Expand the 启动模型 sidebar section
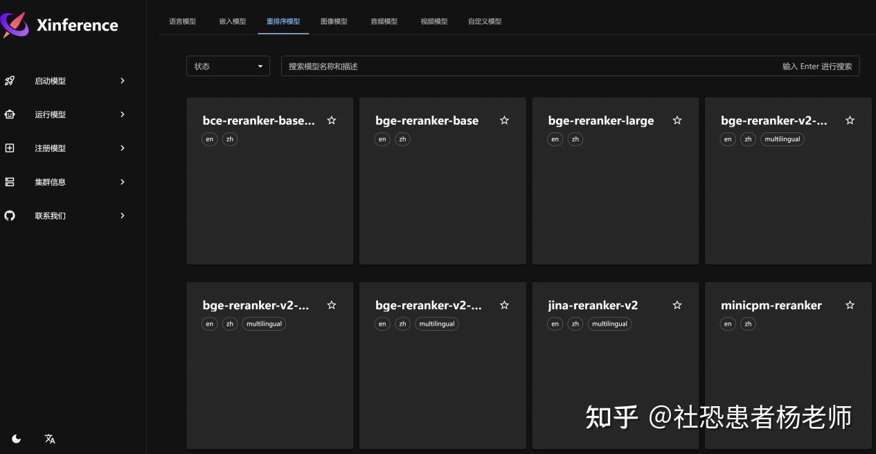Image resolution: width=876 pixels, height=454 pixels. pos(122,80)
